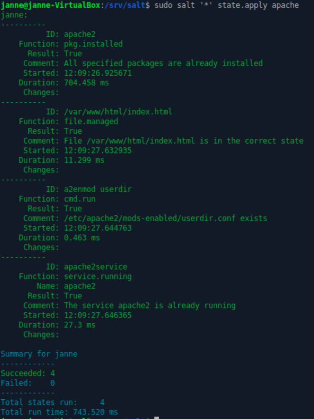Click the cmd.run function value
This screenshot has height=419, width=314.
pyautogui.click(x=79, y=199)
